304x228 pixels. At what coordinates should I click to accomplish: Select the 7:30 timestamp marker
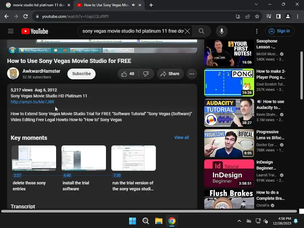coord(117,175)
